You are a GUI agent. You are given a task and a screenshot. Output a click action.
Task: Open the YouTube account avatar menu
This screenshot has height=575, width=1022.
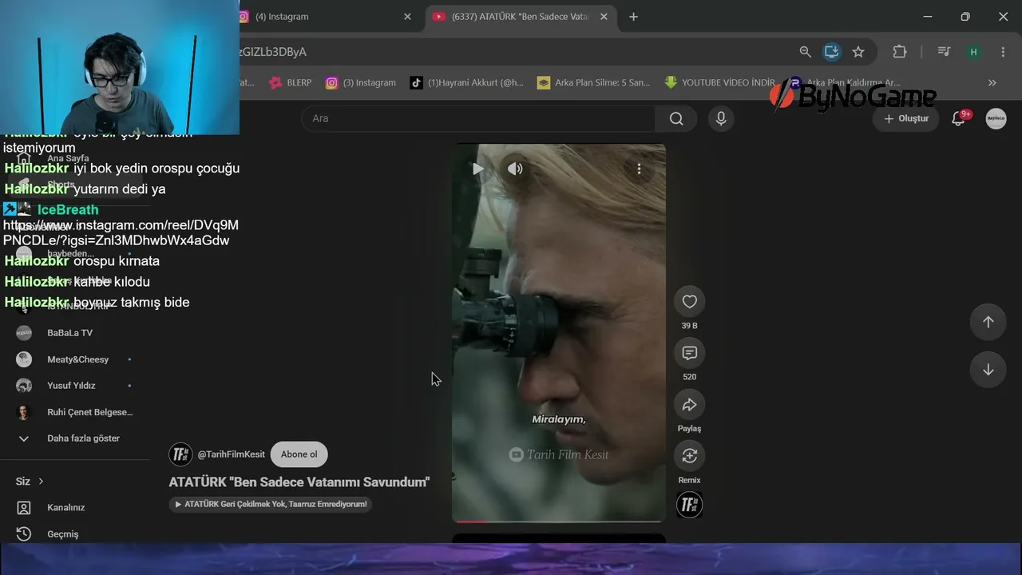pos(996,118)
